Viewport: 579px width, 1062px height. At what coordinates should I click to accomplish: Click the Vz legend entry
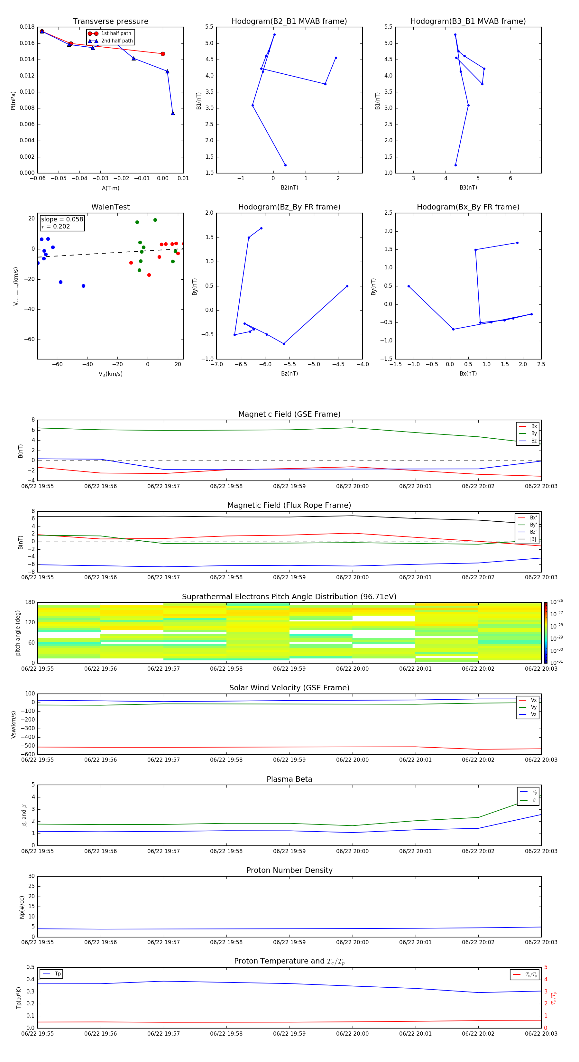528,714
